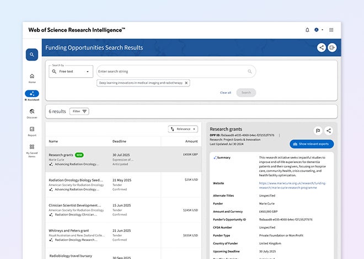The width and height of the screenshot is (364, 259).
Task: Open Discover from the sidebar
Action: point(31,113)
